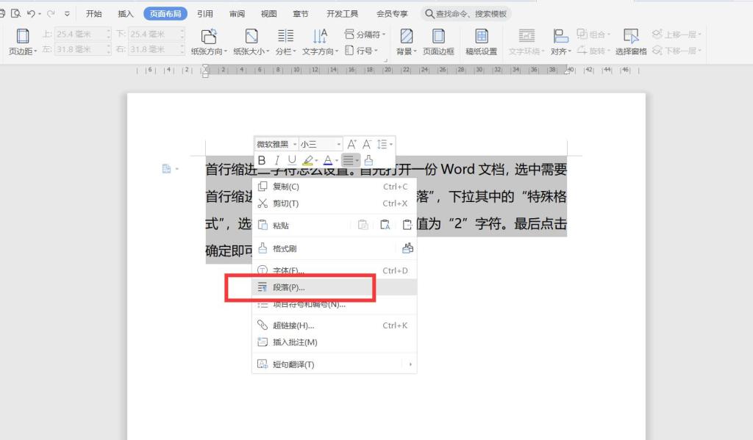Click the text highlight color icon
753x440 pixels.
click(x=308, y=160)
